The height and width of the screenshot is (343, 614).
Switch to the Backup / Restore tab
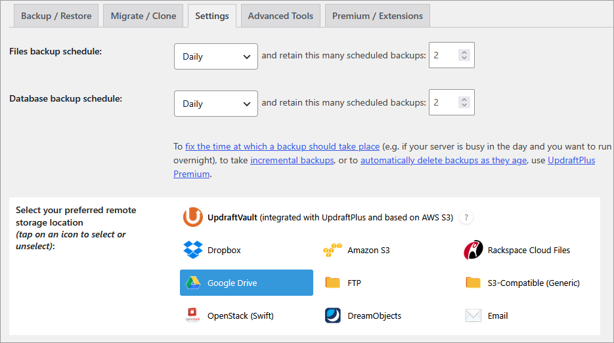click(x=56, y=16)
